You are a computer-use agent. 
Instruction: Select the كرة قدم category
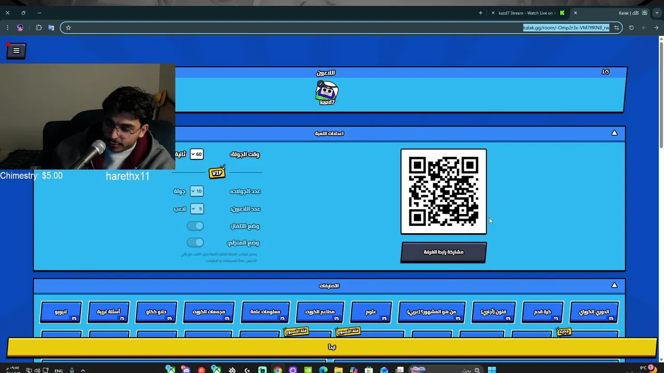pyautogui.click(x=542, y=312)
